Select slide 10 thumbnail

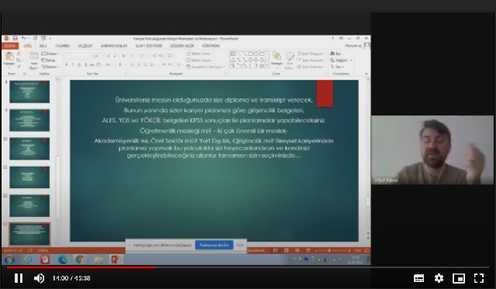tap(29, 148)
